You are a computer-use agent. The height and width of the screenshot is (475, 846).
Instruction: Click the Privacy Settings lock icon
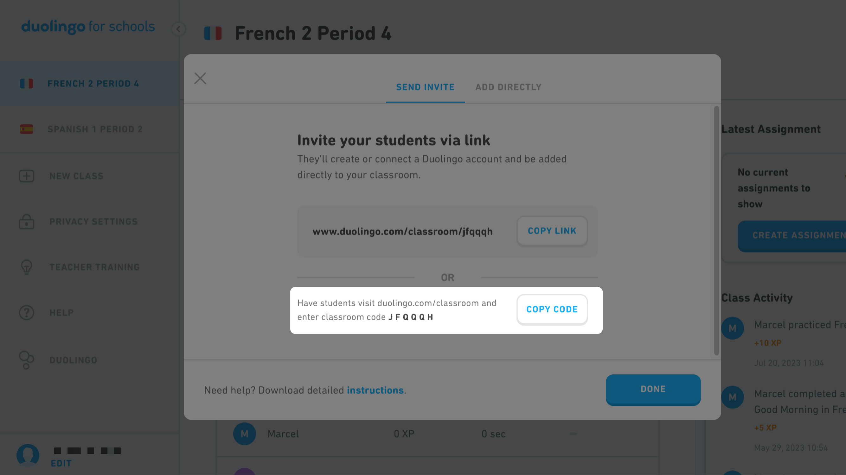[26, 222]
